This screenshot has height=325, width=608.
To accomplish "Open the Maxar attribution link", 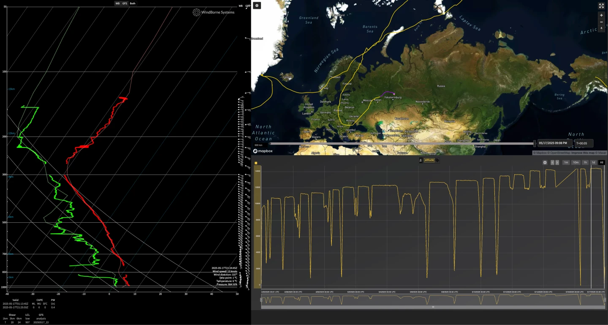I will 601,153.
